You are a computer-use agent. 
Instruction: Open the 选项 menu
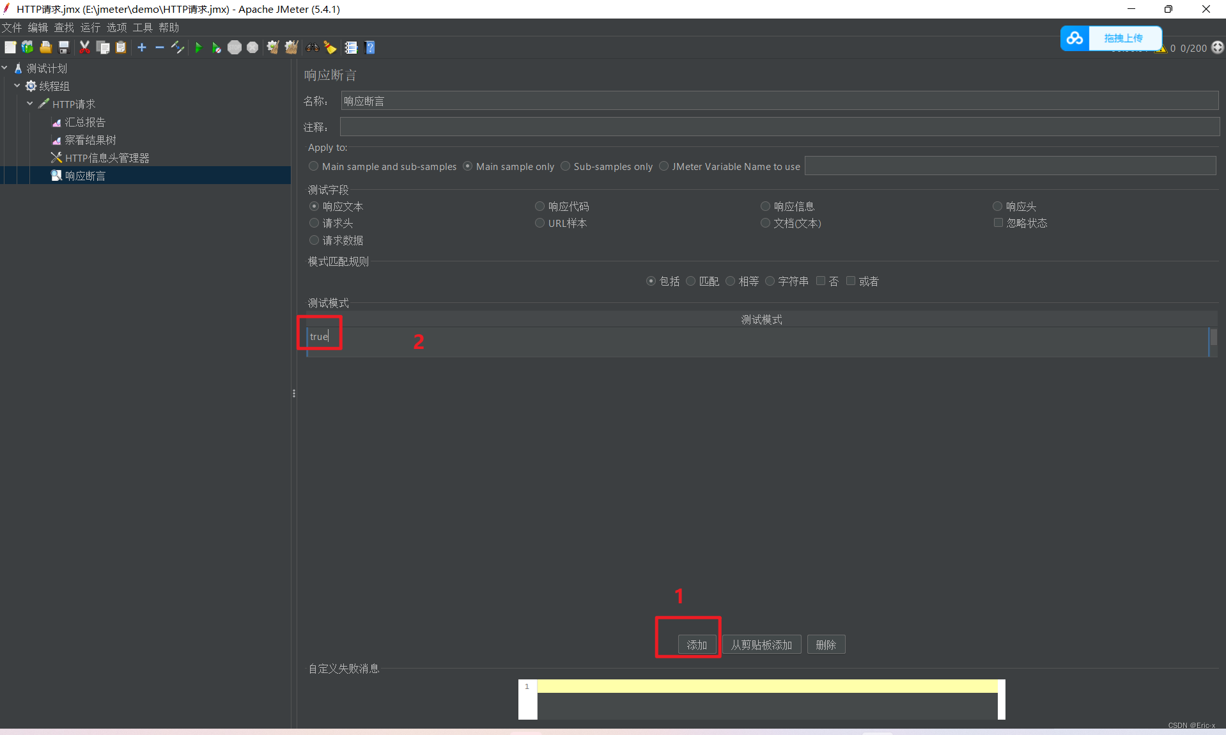pyautogui.click(x=116, y=27)
